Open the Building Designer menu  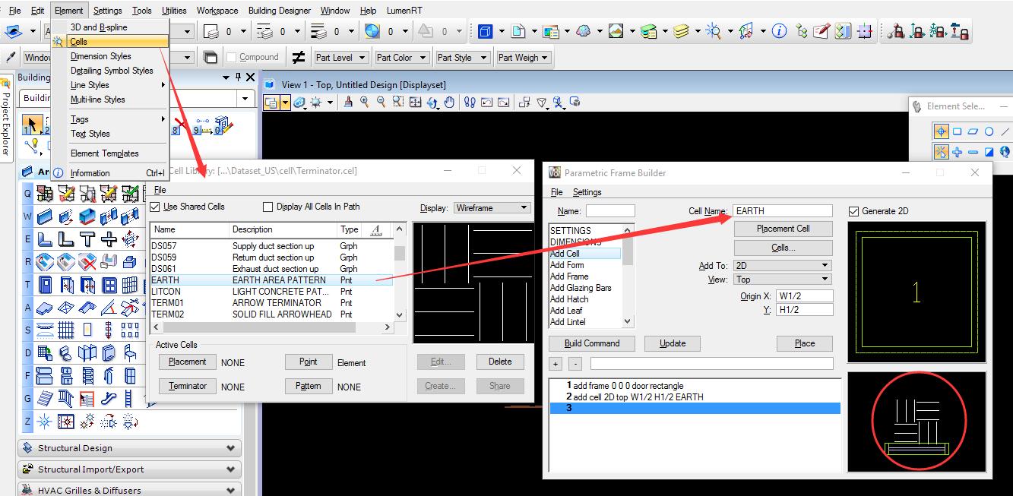click(280, 11)
